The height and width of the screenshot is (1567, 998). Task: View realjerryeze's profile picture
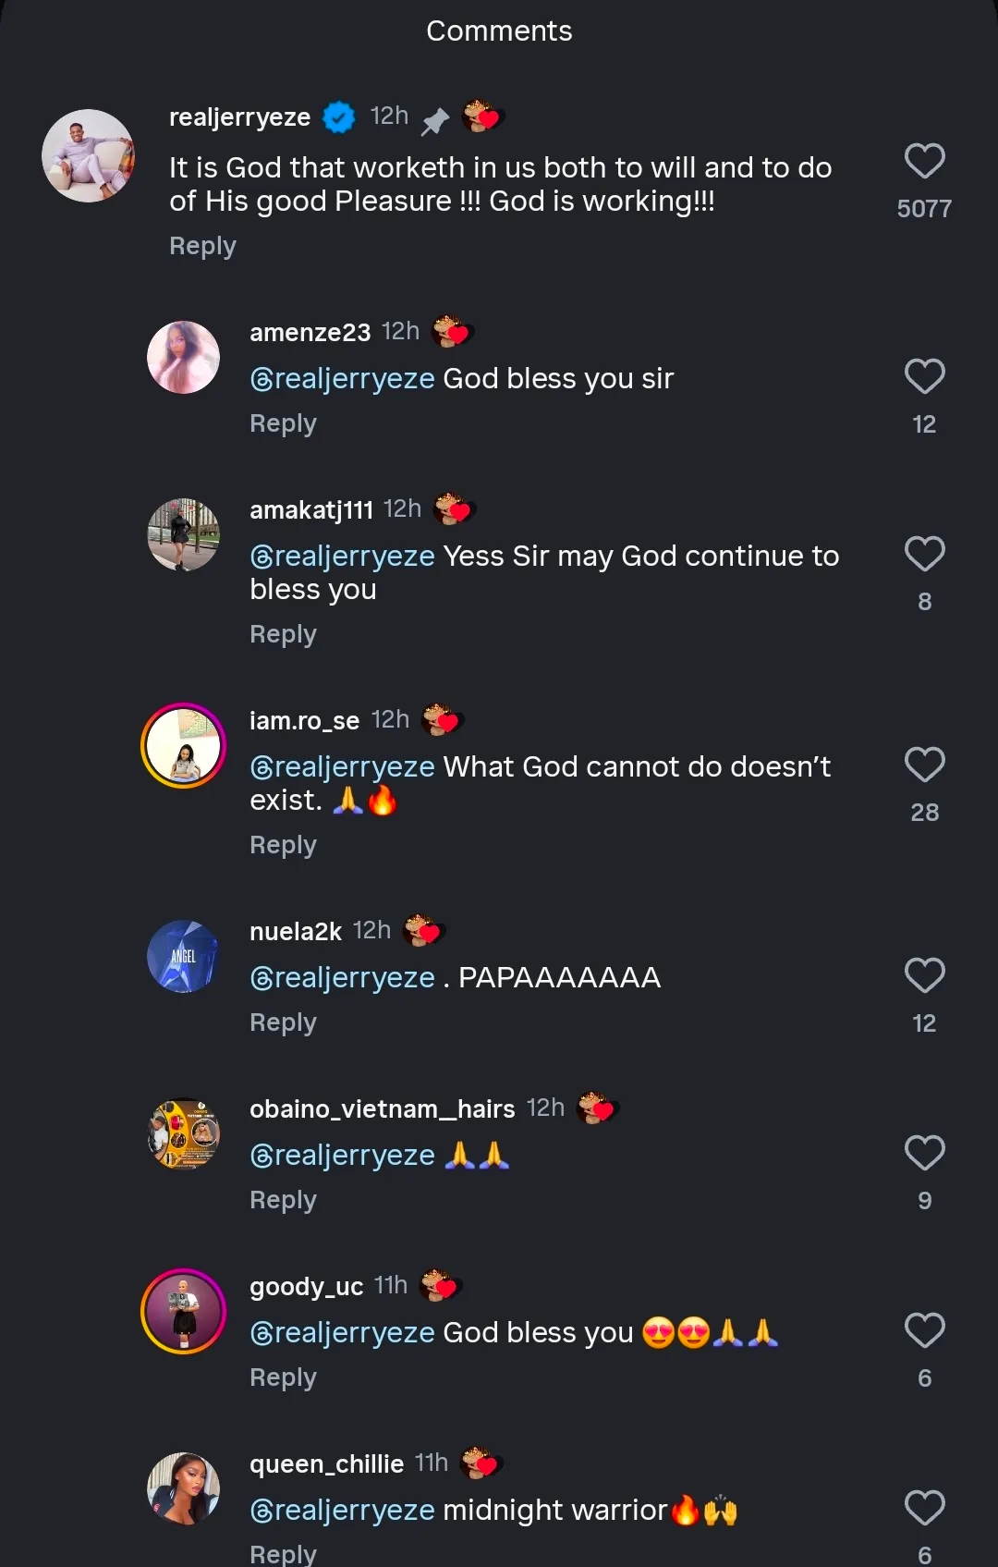coord(89,156)
